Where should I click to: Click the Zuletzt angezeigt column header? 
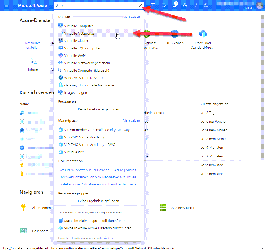point(214,104)
